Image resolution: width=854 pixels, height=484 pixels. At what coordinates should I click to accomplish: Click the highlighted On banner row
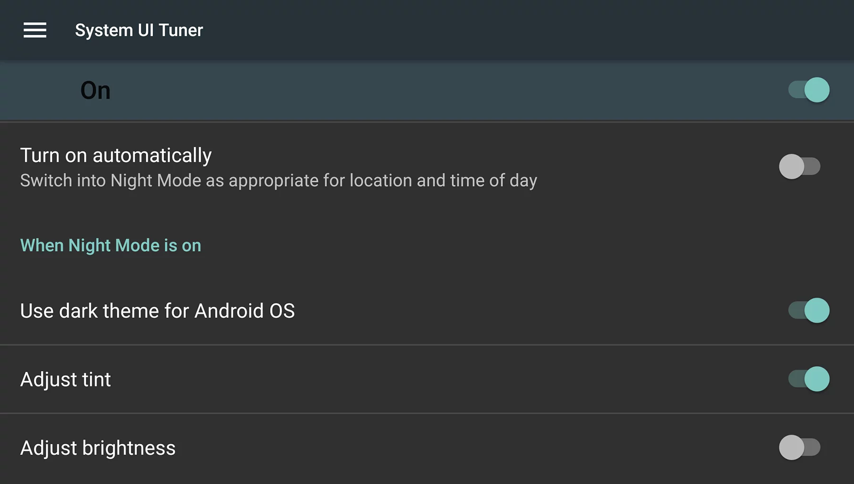380,90
